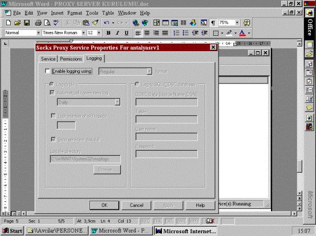
Task: Paste from the clipboard
Action: [86, 23]
